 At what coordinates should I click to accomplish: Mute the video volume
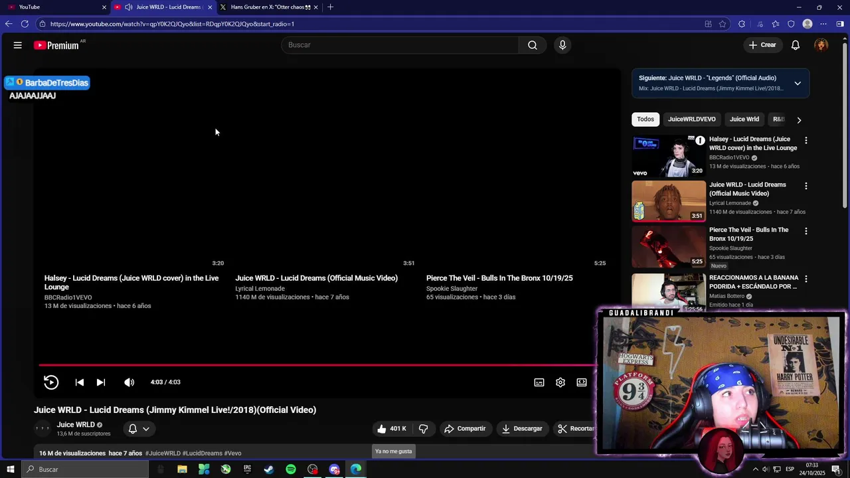(129, 382)
